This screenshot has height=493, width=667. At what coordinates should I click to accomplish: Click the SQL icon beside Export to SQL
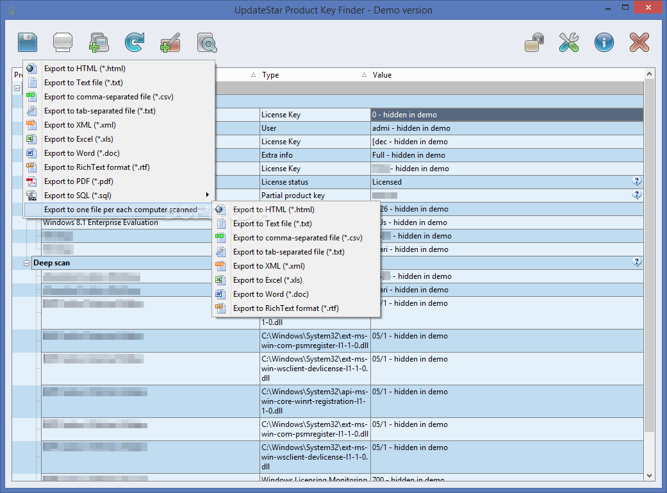31,196
